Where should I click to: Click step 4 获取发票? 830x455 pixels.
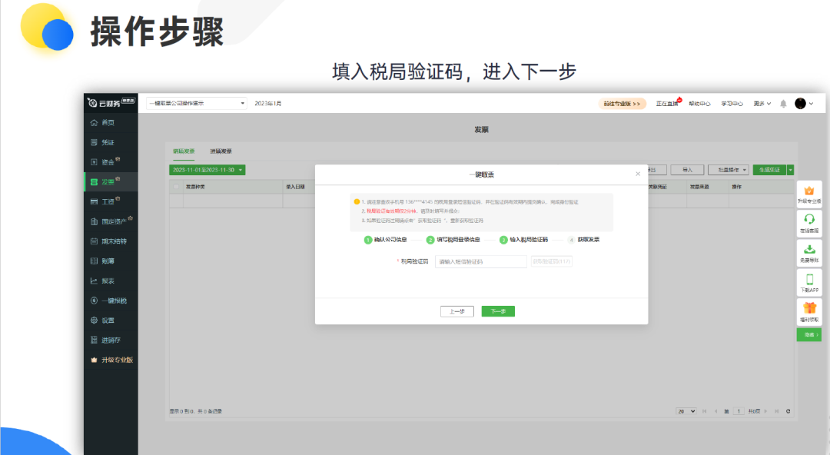coord(583,240)
